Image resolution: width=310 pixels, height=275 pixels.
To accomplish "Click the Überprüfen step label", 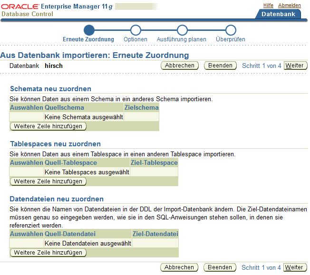I will point(231,39).
